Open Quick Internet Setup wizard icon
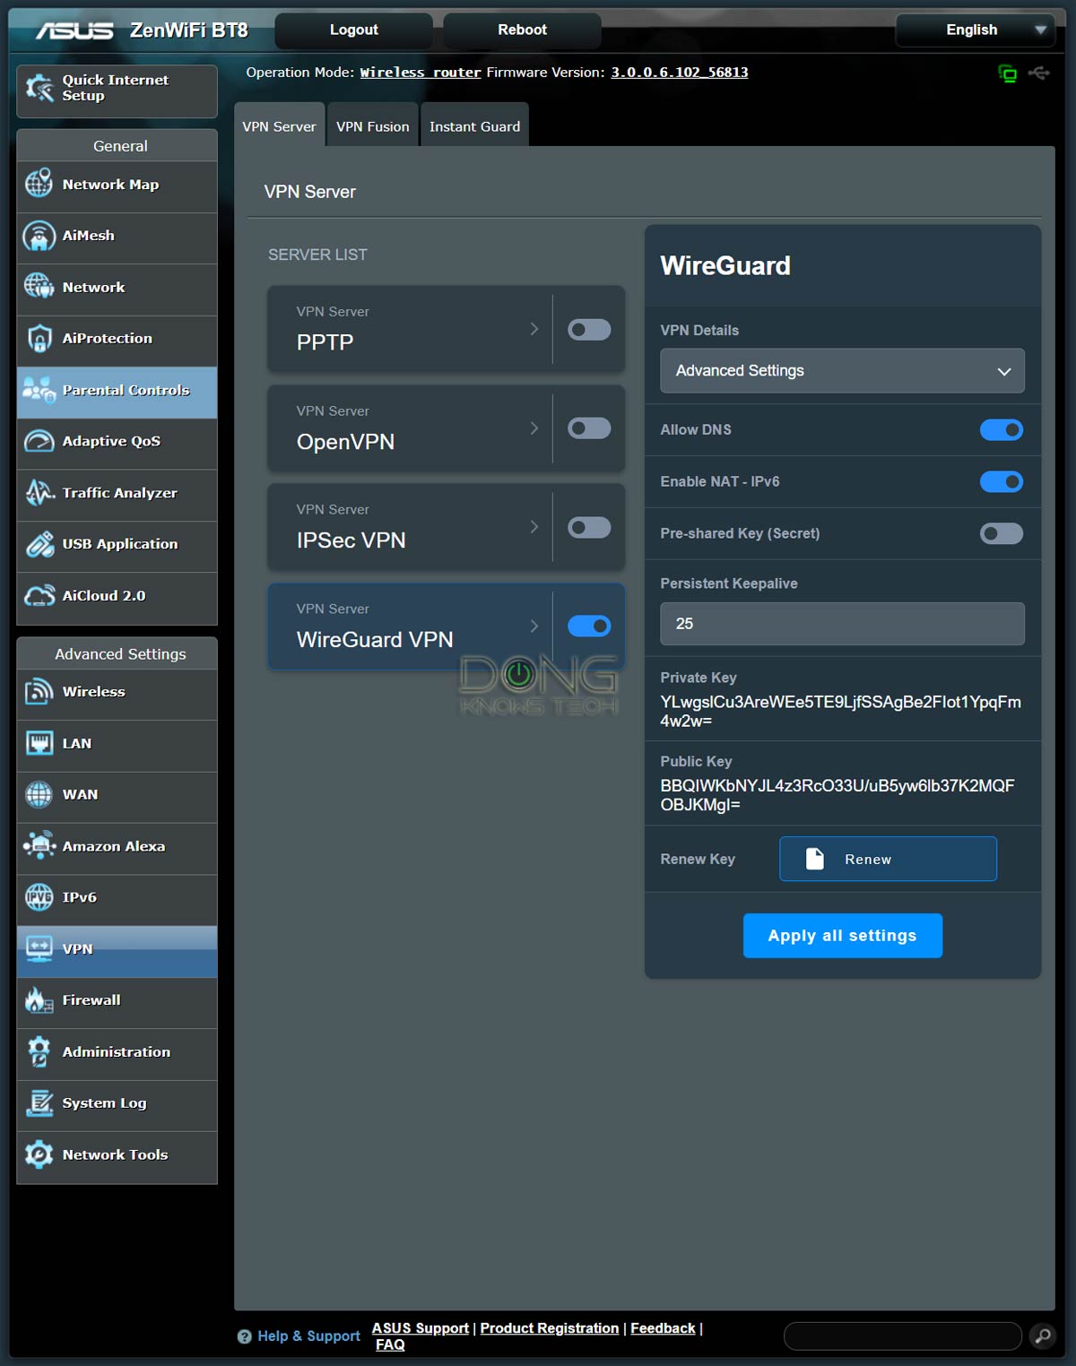Image resolution: width=1076 pixels, height=1366 pixels. pos(39,88)
